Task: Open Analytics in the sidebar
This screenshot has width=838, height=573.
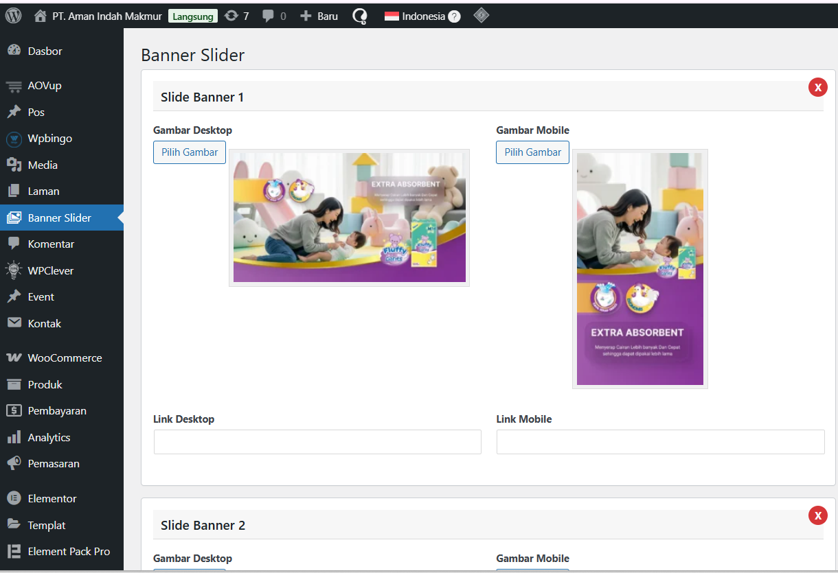Action: (49, 437)
